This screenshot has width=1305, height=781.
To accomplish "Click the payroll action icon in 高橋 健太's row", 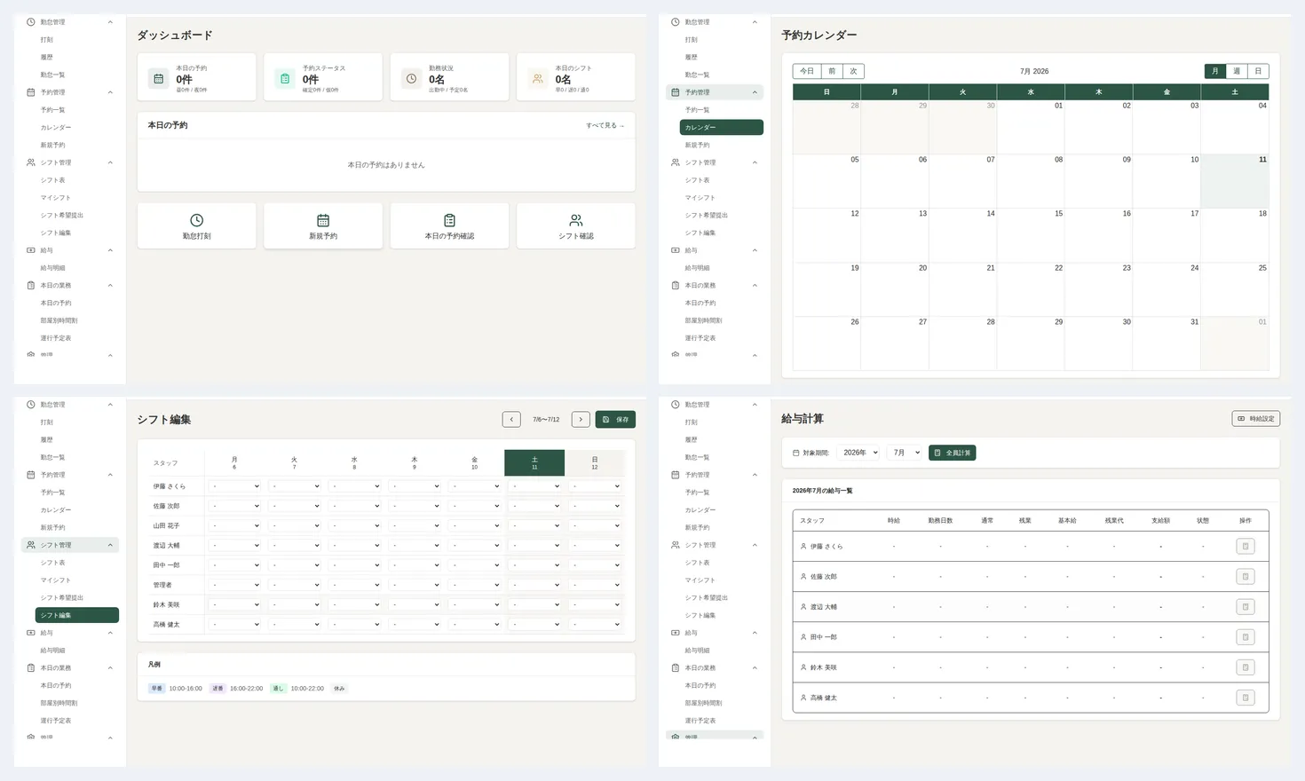I will 1246,698.
